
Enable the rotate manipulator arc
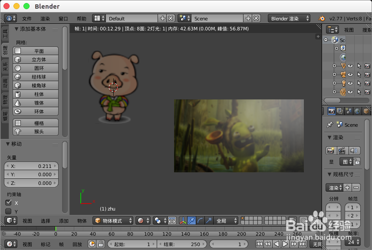pos(200,220)
